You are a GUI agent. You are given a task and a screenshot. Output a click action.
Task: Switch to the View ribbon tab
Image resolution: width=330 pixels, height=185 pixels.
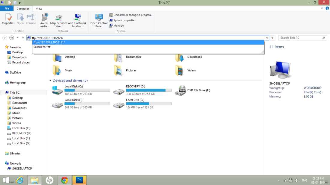[x=39, y=9]
